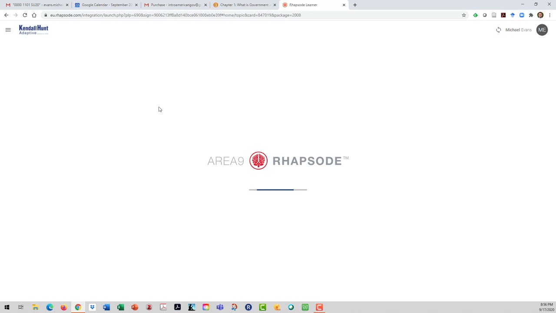556x313 pixels.
Task: Open the orange Camtasia recorder taskbar icon
Action: 319,307
